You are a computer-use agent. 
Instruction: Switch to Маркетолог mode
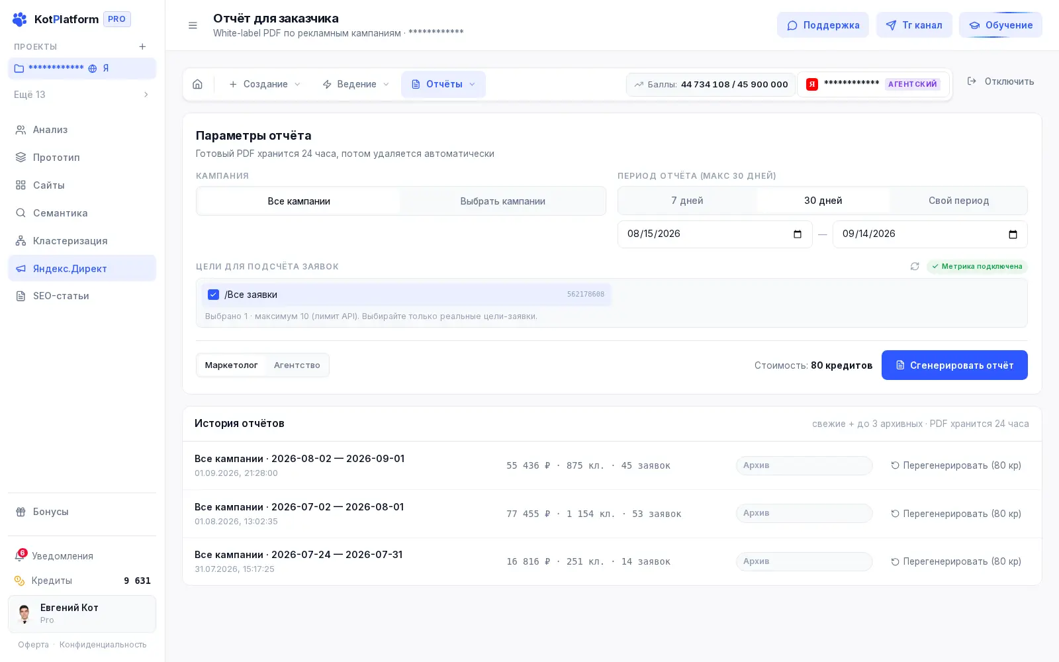coord(232,365)
